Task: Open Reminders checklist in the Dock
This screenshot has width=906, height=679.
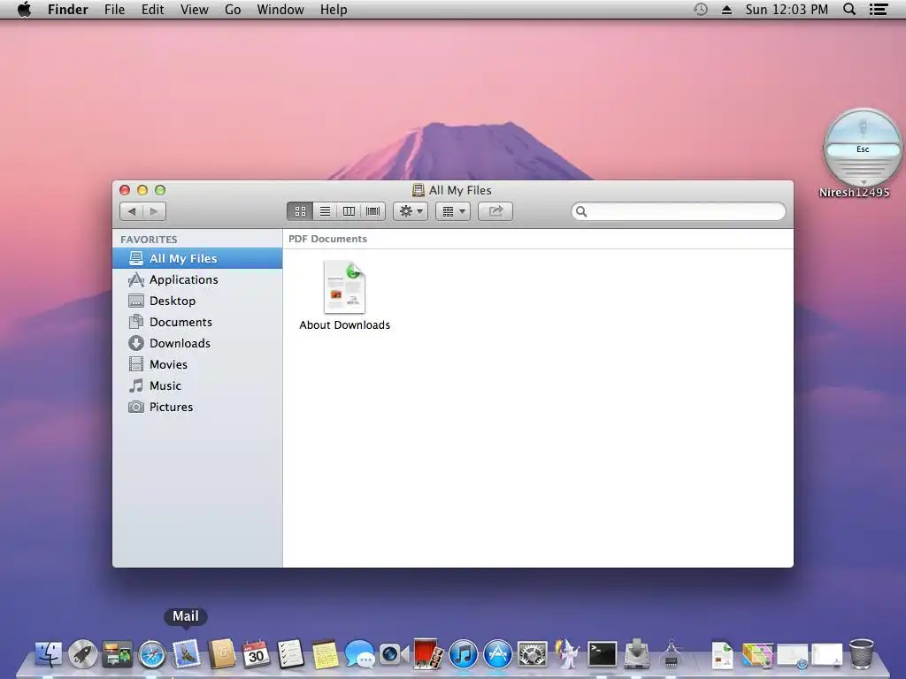Action: 290,654
